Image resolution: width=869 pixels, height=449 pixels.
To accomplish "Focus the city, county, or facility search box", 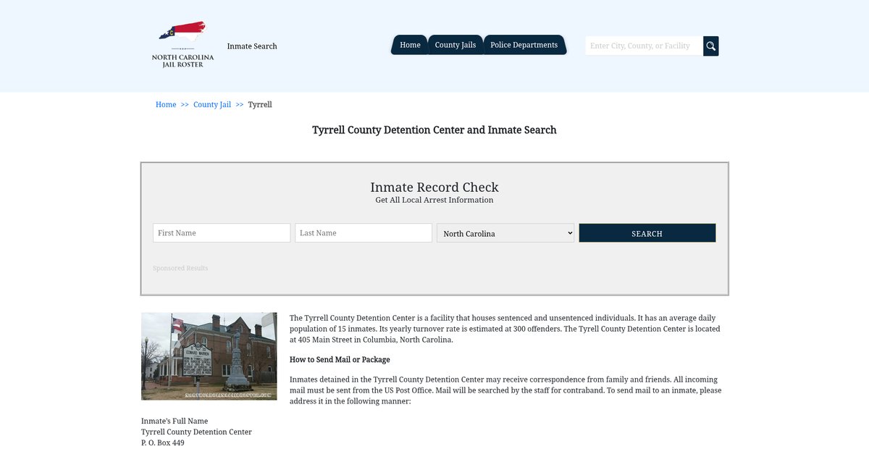I will click(x=643, y=46).
